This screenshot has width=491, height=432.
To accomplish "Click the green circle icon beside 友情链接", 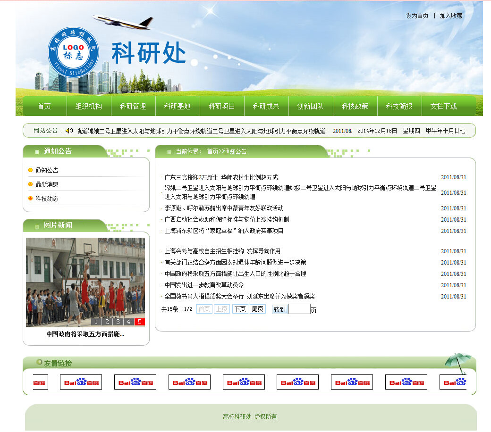I will pos(39,362).
